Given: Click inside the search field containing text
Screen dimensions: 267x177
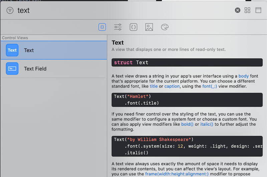Looking at the screenshot, I should (x=119, y=10).
